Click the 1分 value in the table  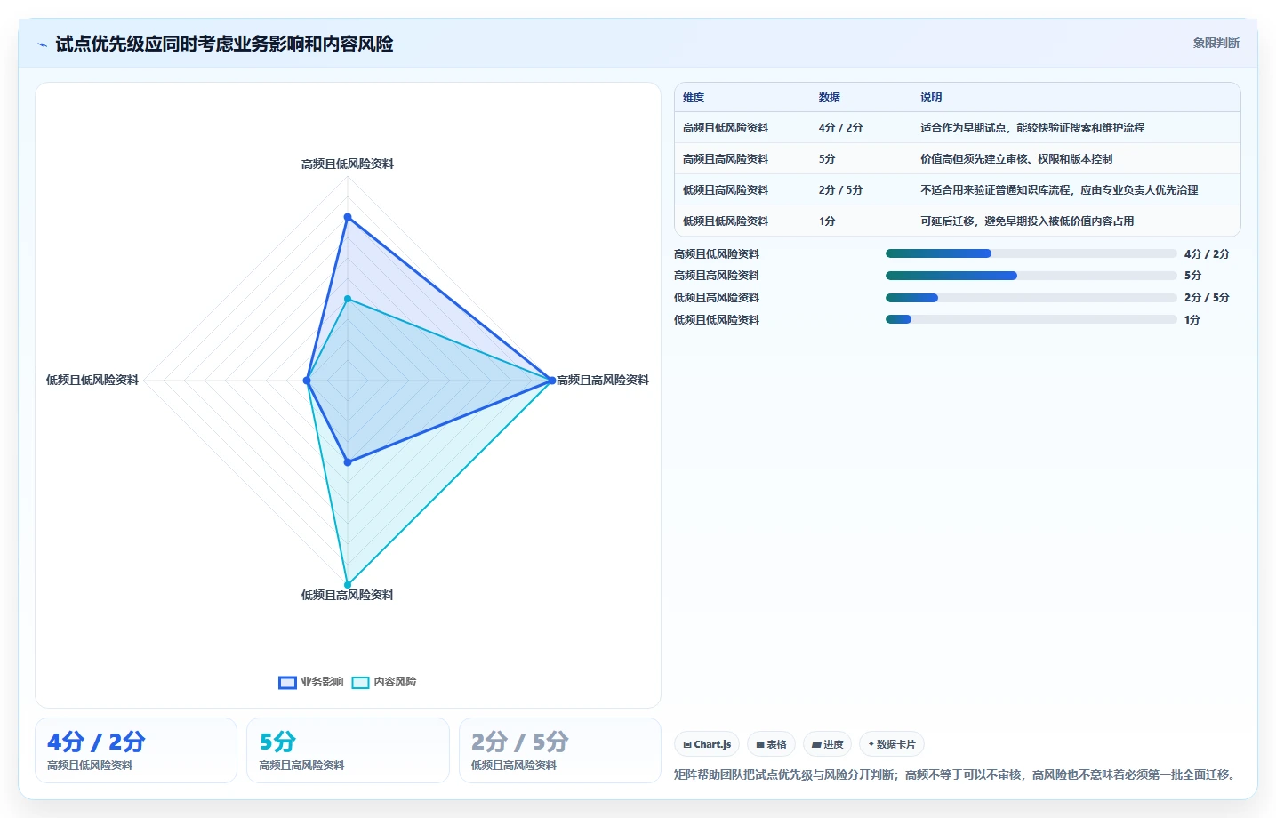(827, 221)
